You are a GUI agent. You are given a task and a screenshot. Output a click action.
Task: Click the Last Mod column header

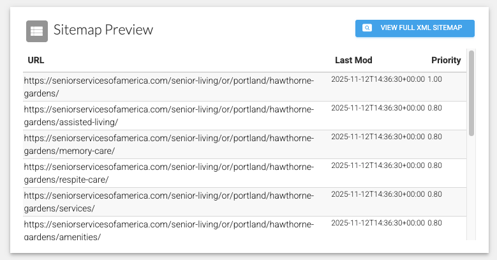pos(353,60)
